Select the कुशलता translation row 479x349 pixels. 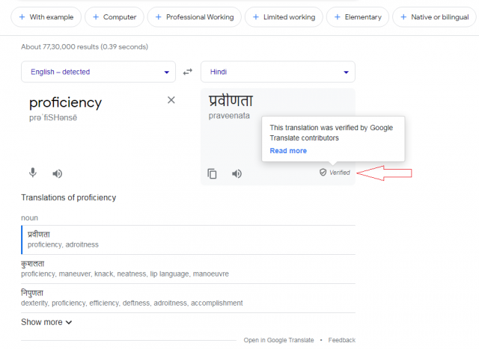188,269
